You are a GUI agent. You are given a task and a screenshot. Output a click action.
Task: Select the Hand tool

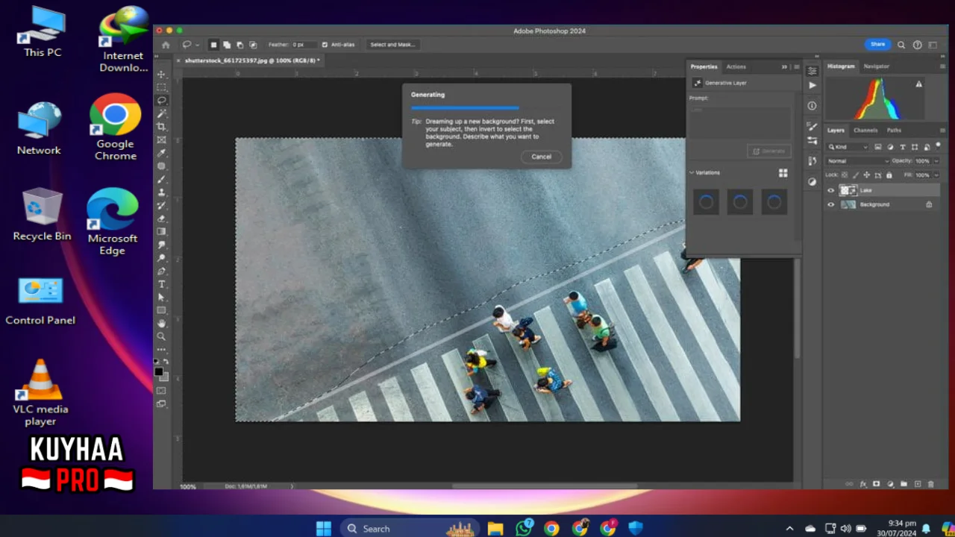coord(161,324)
